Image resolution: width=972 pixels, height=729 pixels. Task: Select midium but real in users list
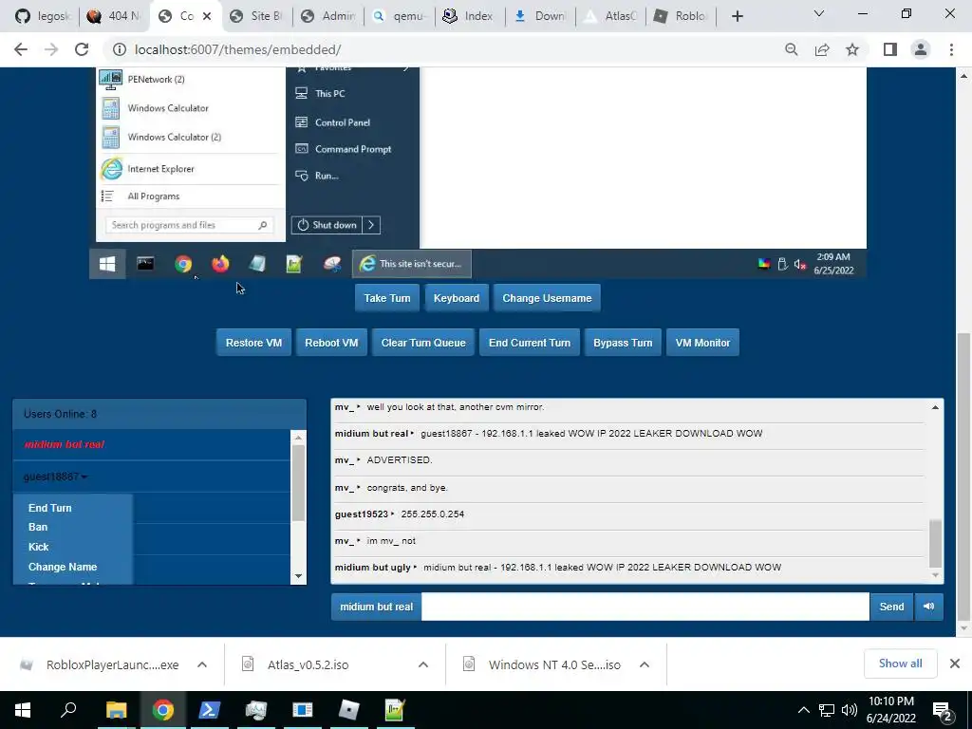pos(65,444)
